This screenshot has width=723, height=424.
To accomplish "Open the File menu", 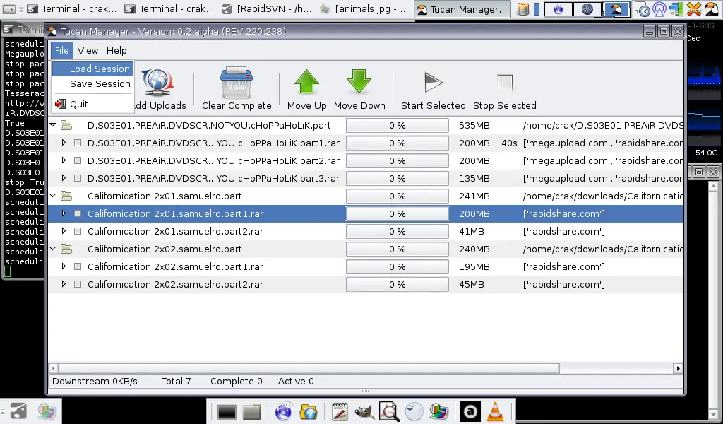I will (62, 50).
